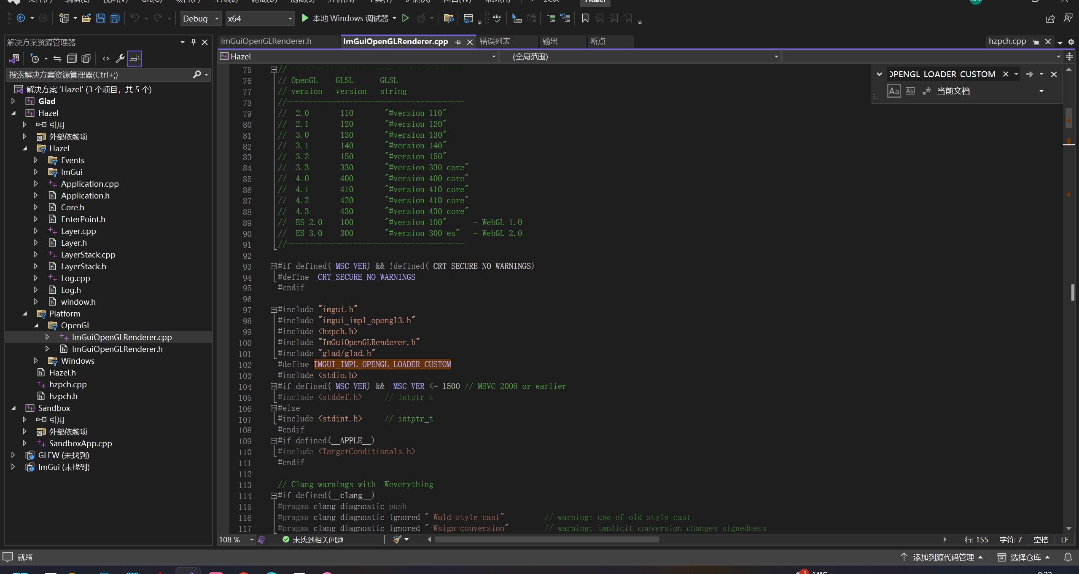This screenshot has height=574, width=1079.
Task: Click the find next arrow in find box
Action: tap(1029, 74)
